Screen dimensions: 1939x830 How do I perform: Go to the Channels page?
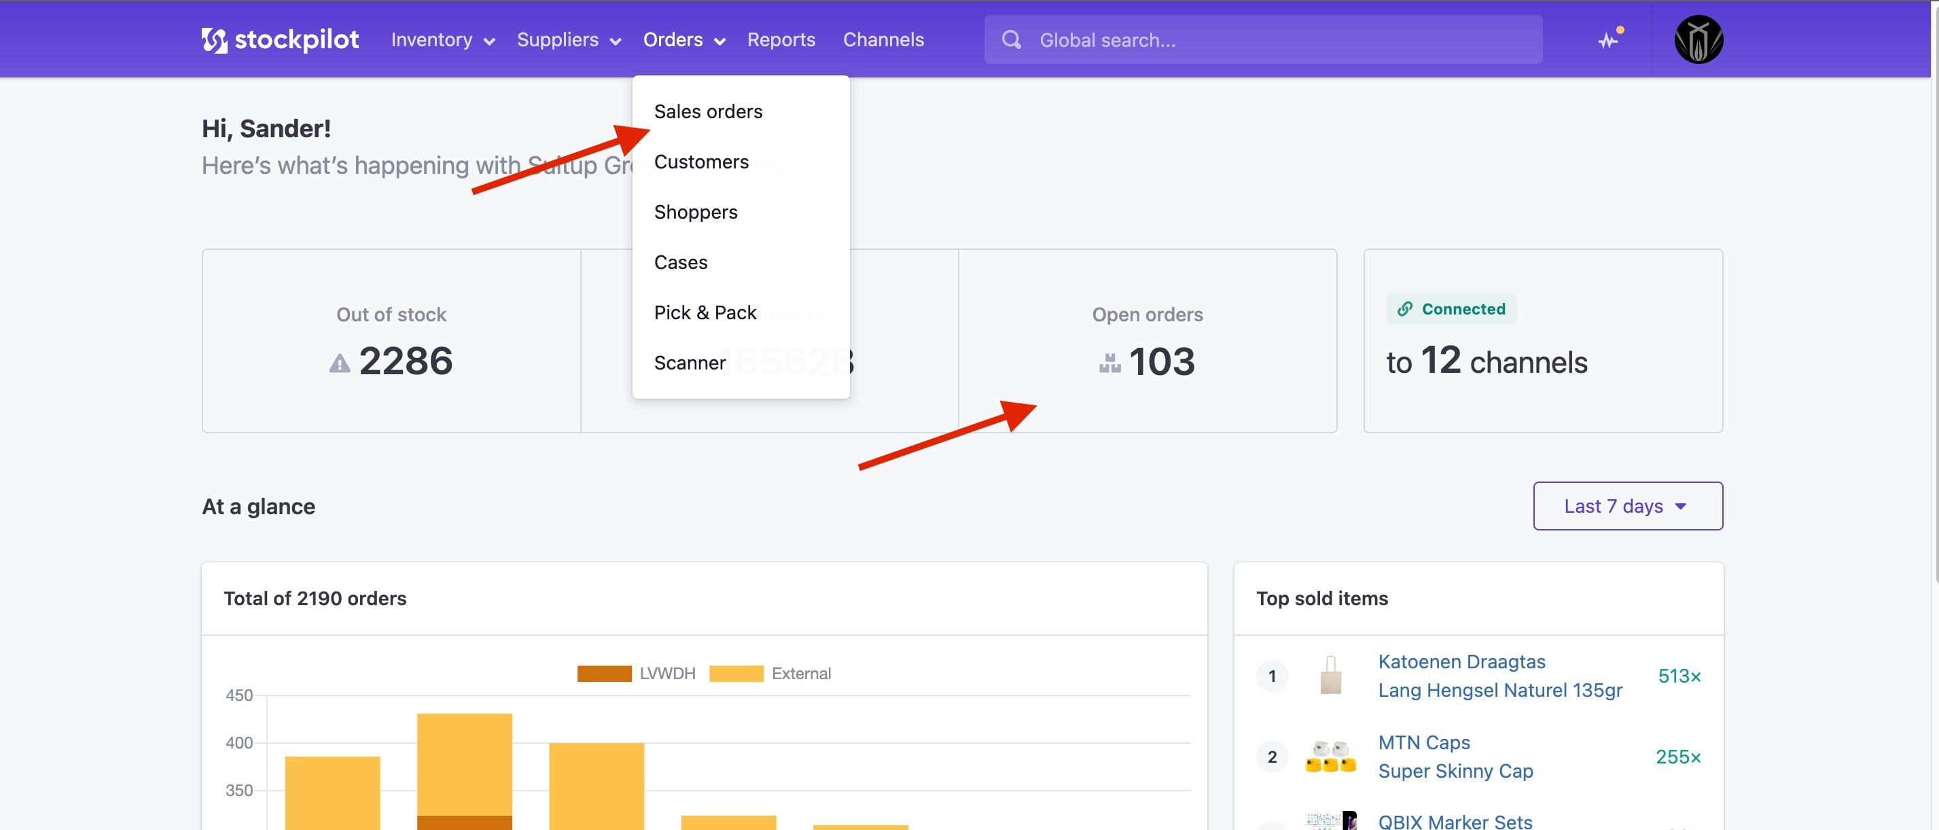tap(883, 40)
